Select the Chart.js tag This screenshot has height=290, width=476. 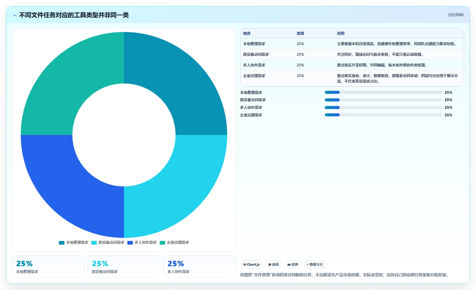(251, 264)
